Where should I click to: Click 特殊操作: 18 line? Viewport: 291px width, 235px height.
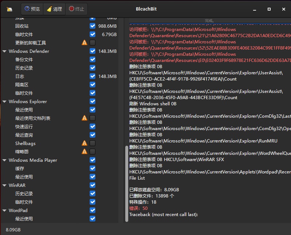(x=143, y=202)
